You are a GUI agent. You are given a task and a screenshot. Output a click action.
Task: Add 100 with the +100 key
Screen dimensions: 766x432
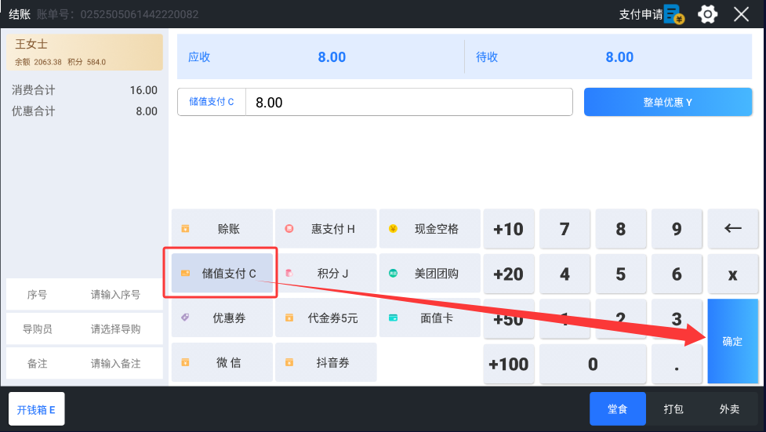(509, 364)
